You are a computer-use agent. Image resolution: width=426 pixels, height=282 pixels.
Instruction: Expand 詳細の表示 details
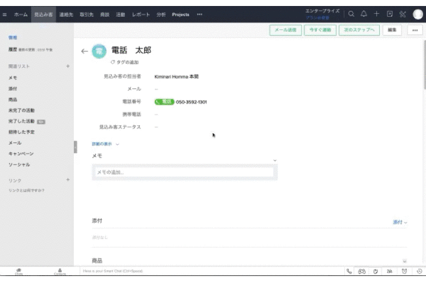(105, 144)
